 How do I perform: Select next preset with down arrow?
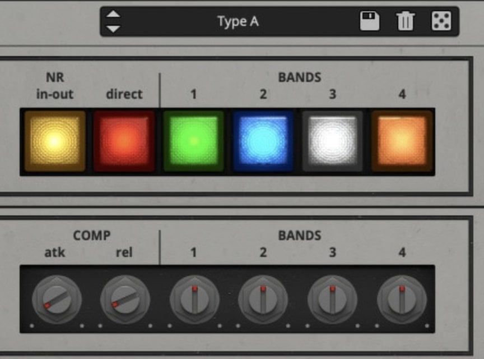[x=113, y=29]
